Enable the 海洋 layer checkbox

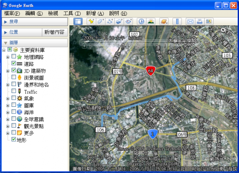pyautogui.click(x=14, y=112)
